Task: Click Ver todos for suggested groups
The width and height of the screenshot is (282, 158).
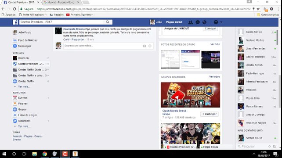Action: point(214,77)
